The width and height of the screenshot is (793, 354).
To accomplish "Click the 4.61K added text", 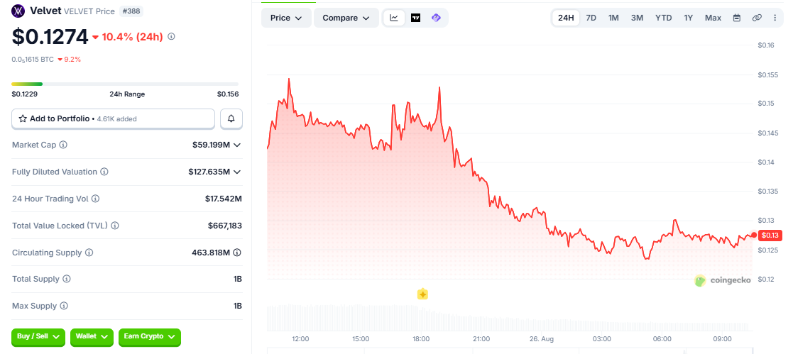I will [117, 119].
